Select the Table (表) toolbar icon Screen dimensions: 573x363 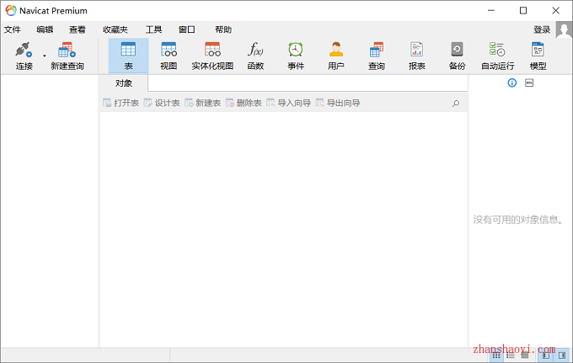tap(128, 56)
